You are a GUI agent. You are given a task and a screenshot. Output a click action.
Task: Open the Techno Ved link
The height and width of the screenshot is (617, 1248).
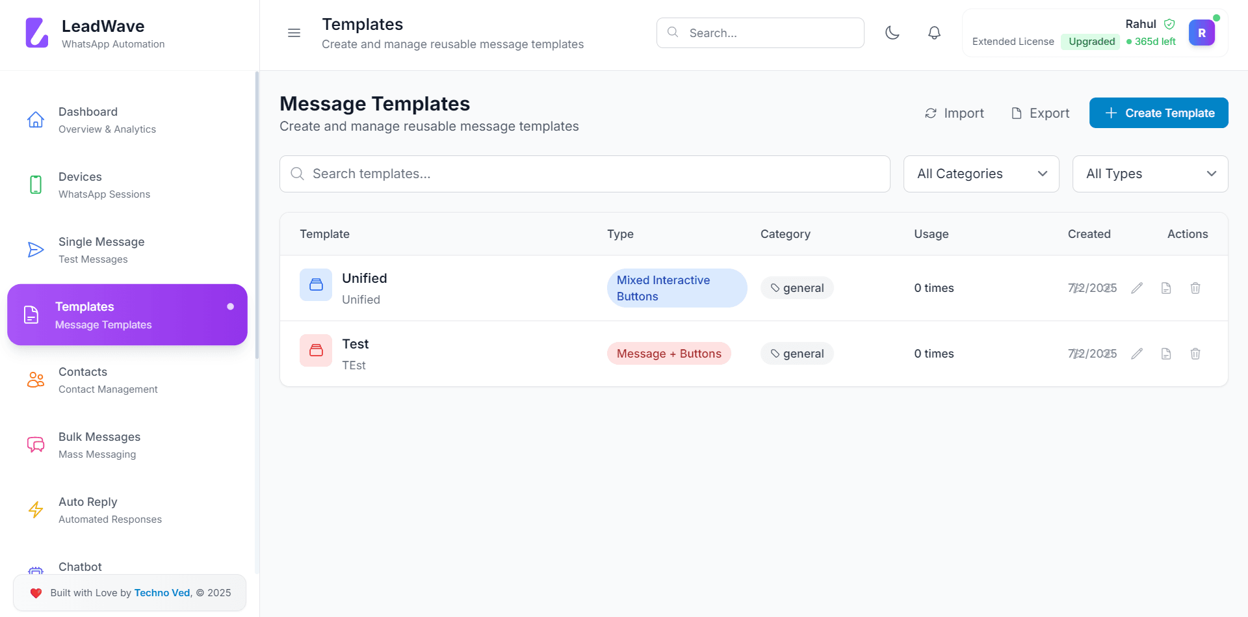coord(162,593)
